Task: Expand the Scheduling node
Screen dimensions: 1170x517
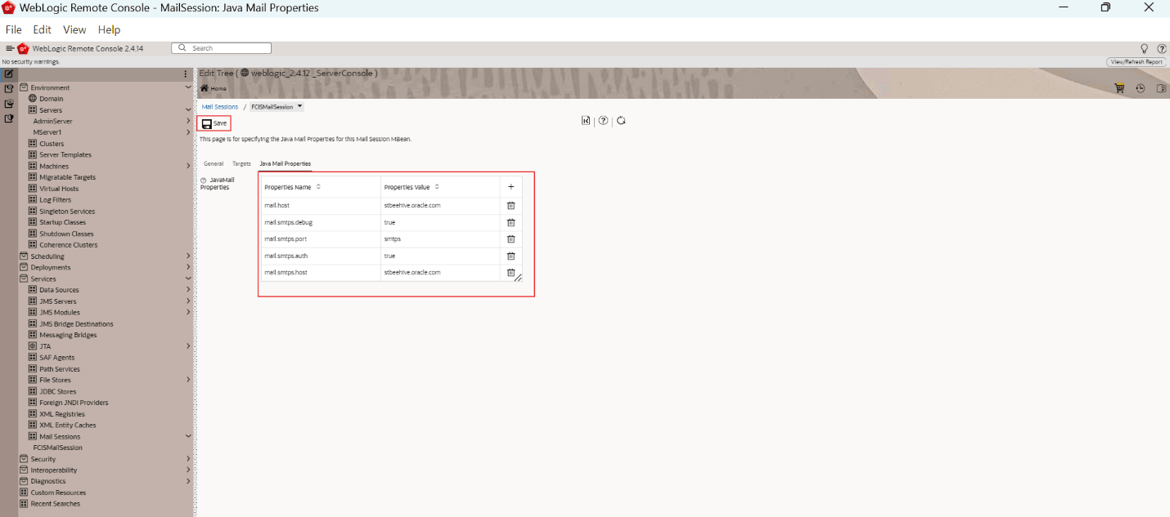Action: tap(188, 256)
